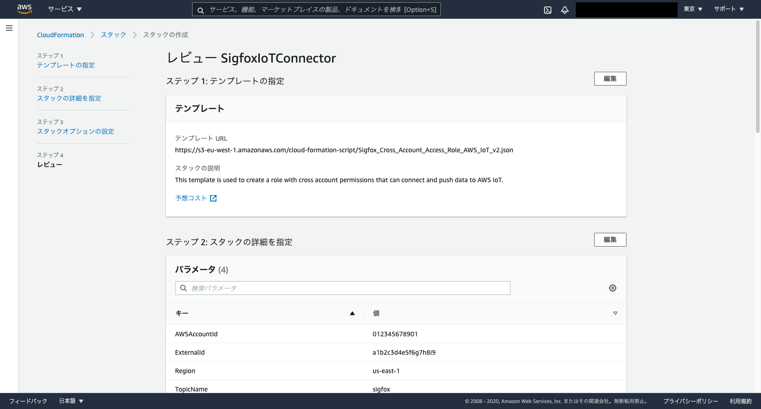
Task: Select the value us-east-1
Action: tap(386, 371)
